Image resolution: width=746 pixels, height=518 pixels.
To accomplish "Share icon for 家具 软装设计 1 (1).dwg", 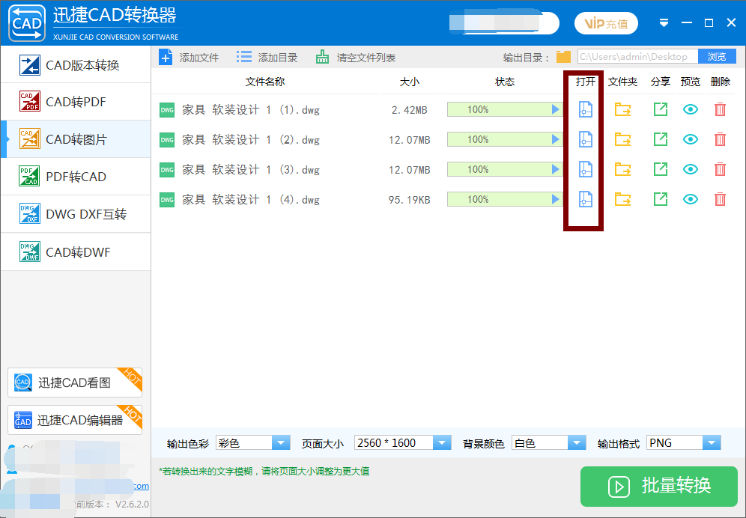I will (x=661, y=109).
